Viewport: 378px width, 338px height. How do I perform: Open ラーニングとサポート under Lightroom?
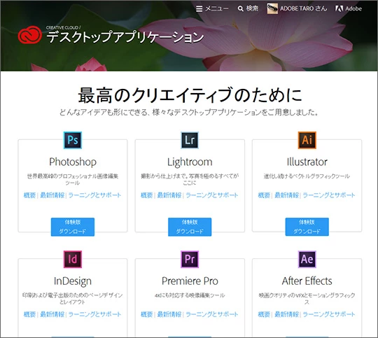click(212, 195)
